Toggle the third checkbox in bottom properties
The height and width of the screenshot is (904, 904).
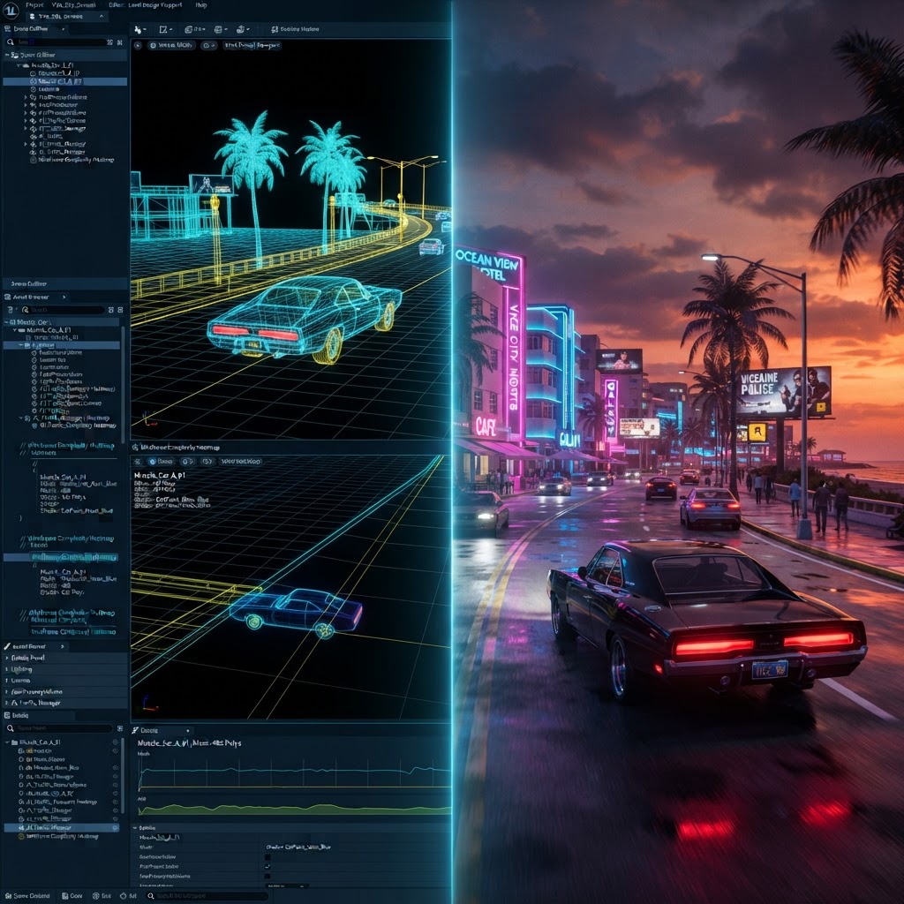[267, 877]
